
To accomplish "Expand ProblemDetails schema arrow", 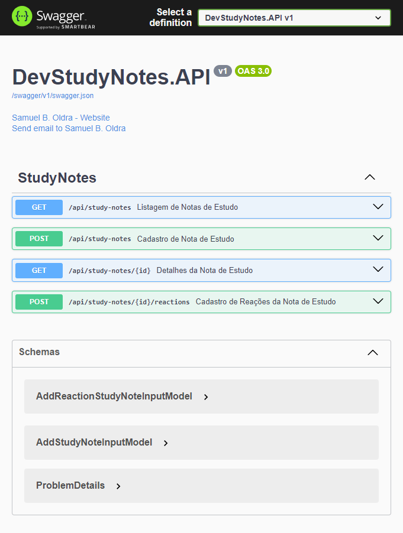I will tap(118, 486).
